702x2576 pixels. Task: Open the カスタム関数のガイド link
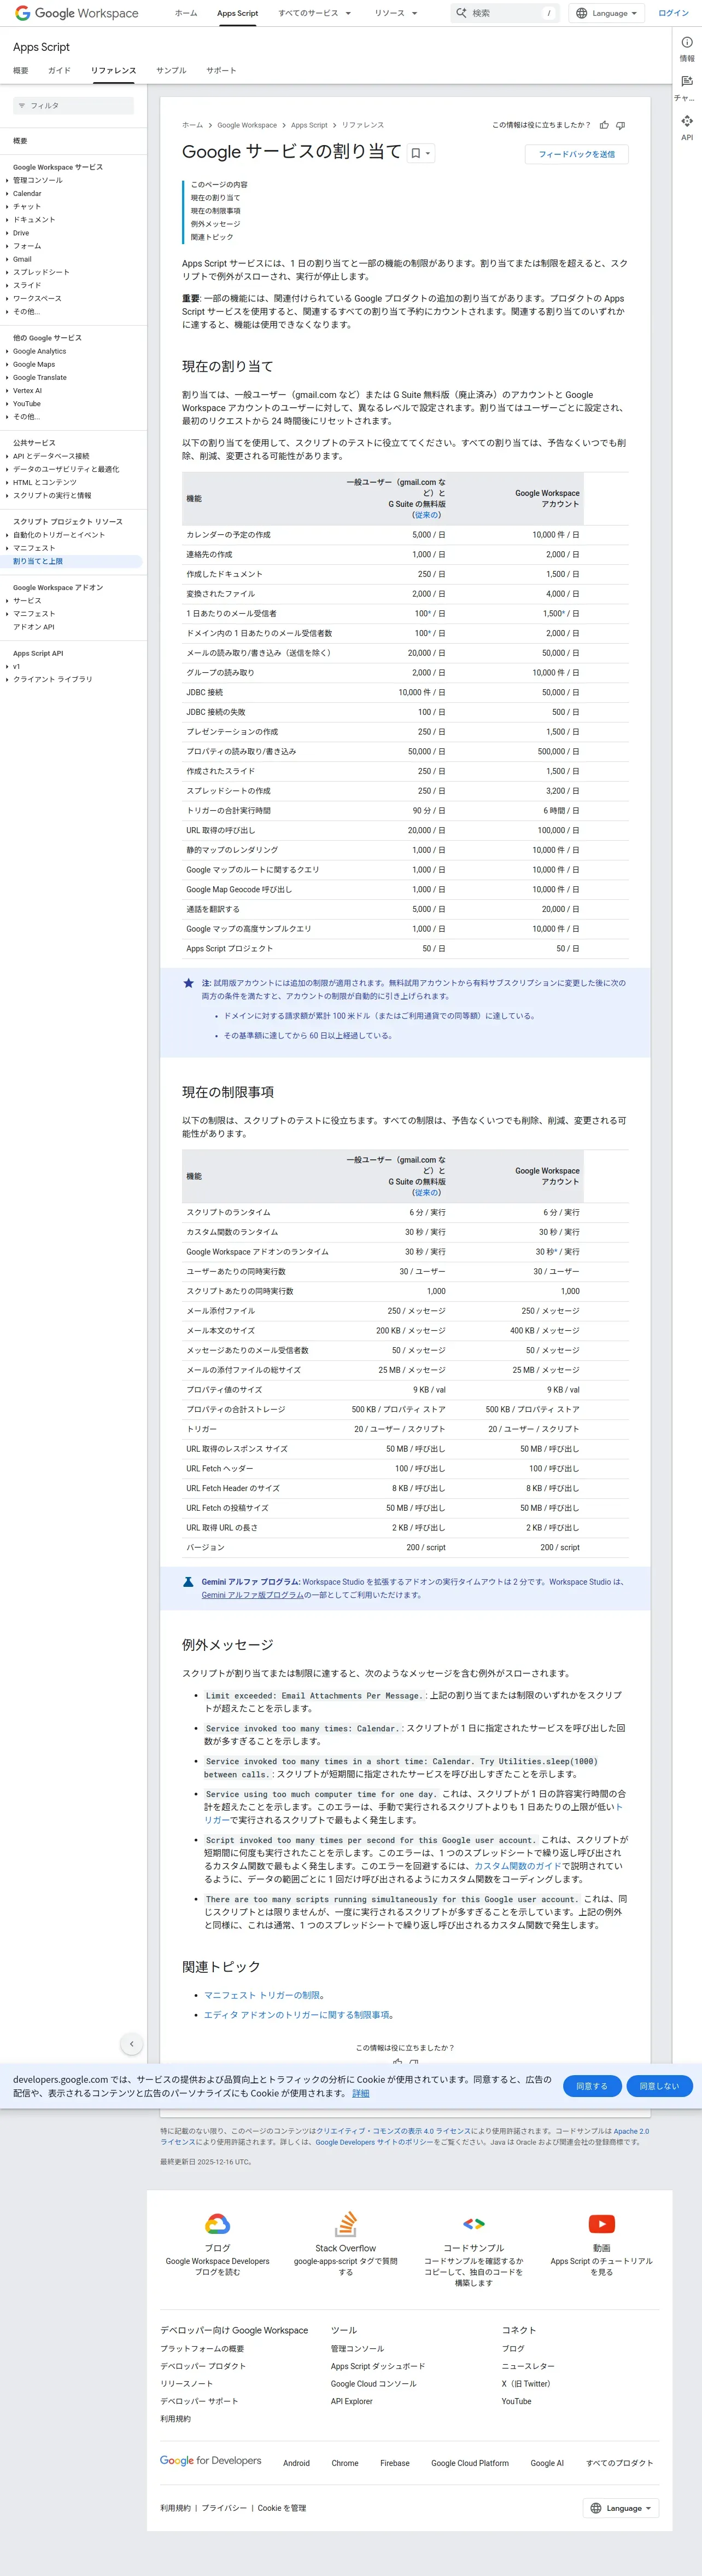point(517,1866)
